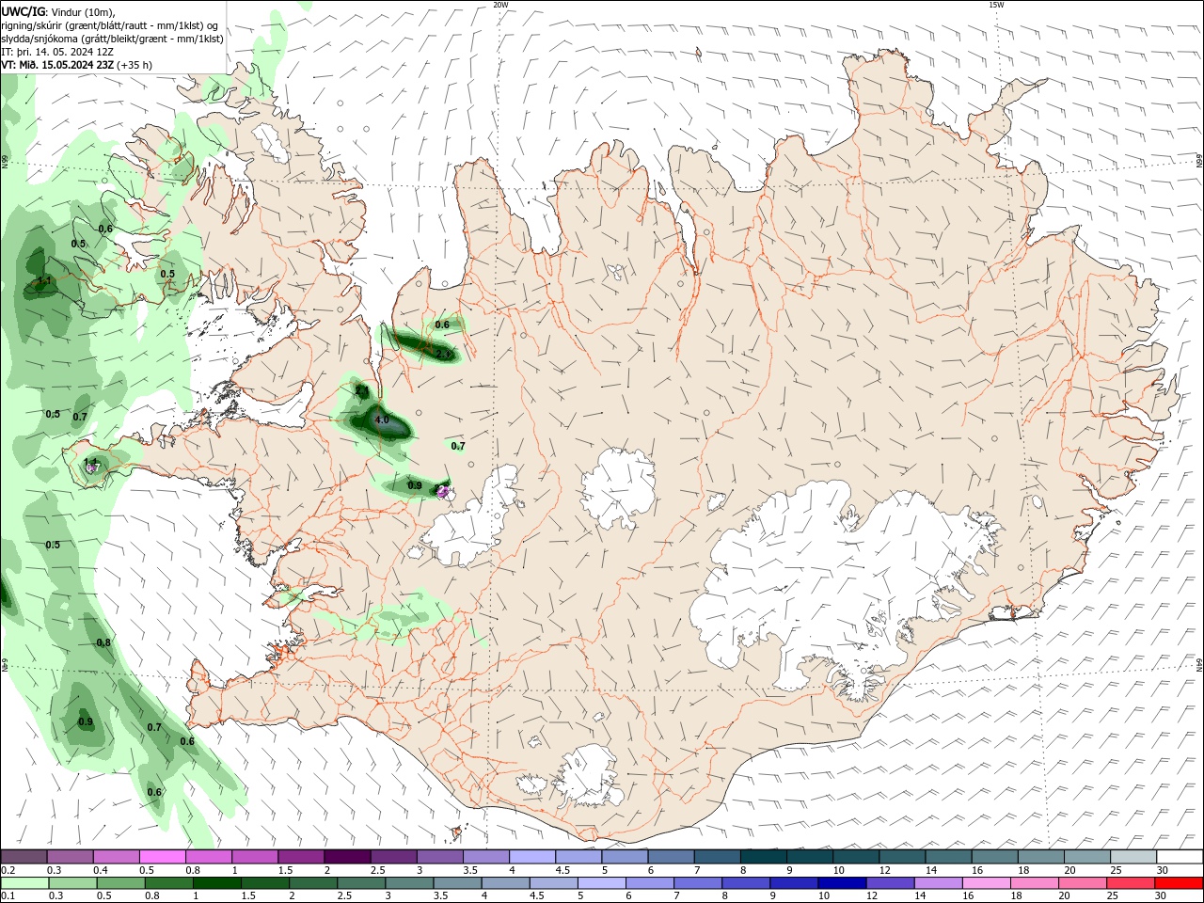Click the 'UWC/IG' title text
1204x903 pixels.
coord(24,11)
